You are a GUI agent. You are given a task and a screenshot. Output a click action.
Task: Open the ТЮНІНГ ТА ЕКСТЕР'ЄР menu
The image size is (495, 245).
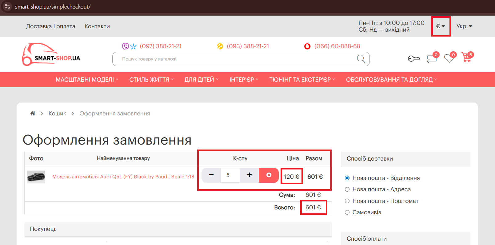(x=302, y=80)
